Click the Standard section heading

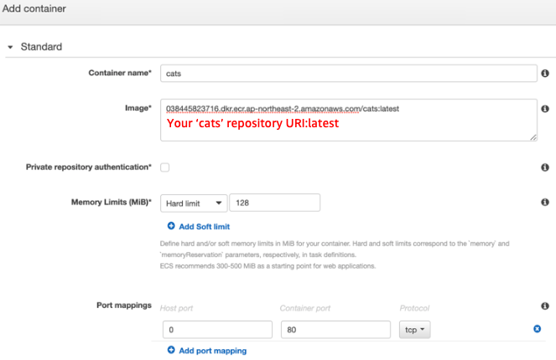[41, 47]
